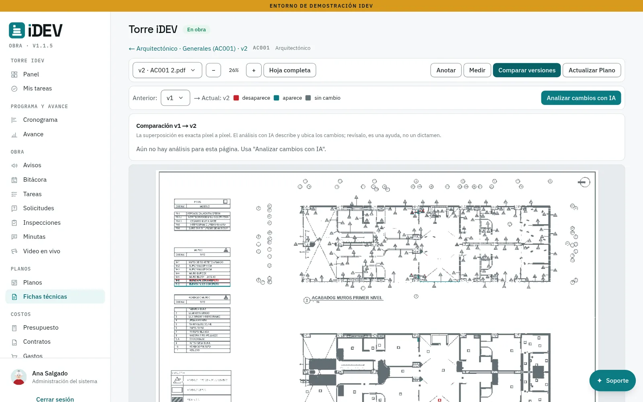Click the Cronograma icon in sidebar
Screen dimensions: 643x402
click(14, 120)
